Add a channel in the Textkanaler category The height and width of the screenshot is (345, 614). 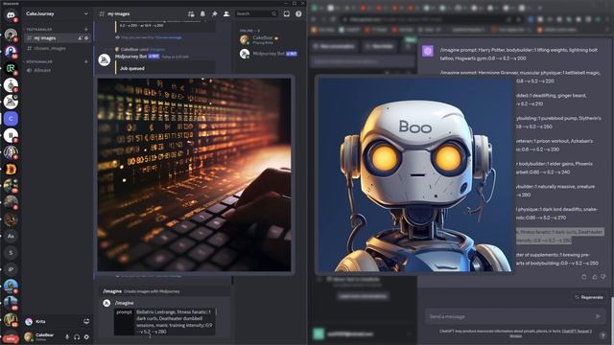pyautogui.click(x=86, y=30)
